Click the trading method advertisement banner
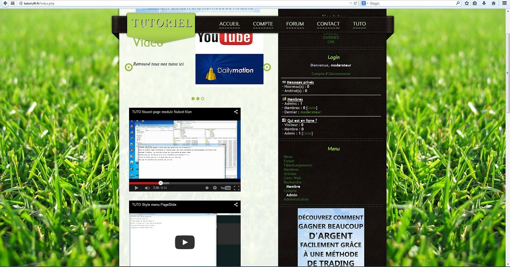Screen dimensions: 510x267 pyautogui.click(x=331, y=237)
